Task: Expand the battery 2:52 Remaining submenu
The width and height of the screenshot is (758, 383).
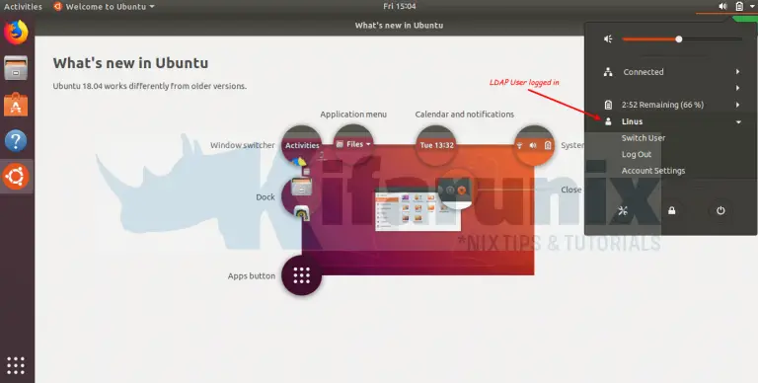Action: click(671, 105)
